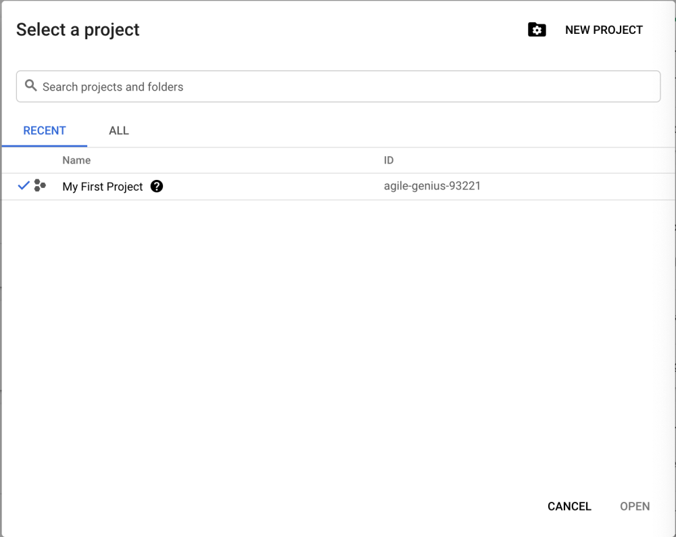Click the Name column header

(x=76, y=160)
